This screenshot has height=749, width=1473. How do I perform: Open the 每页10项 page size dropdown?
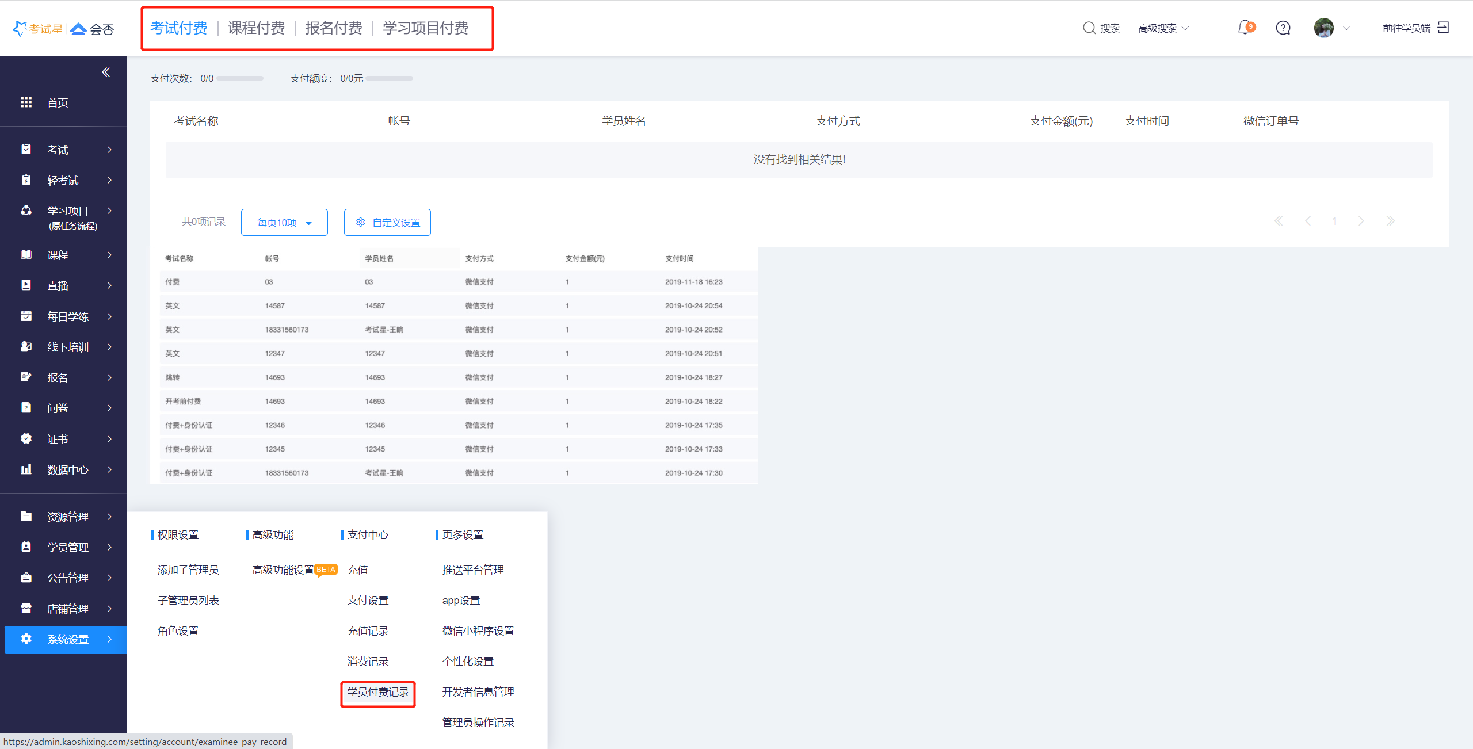pyautogui.click(x=284, y=222)
